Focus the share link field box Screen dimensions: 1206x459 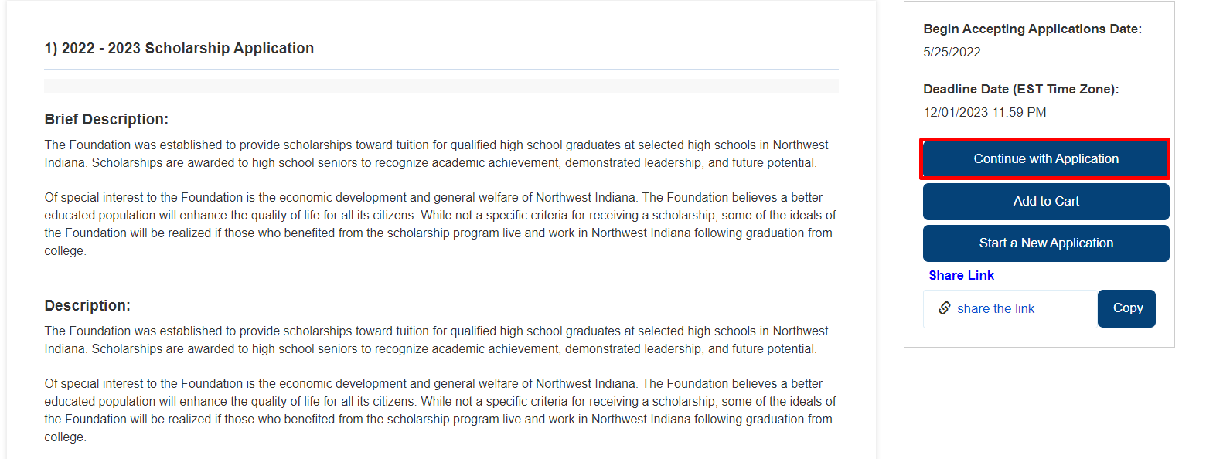pos(1010,308)
